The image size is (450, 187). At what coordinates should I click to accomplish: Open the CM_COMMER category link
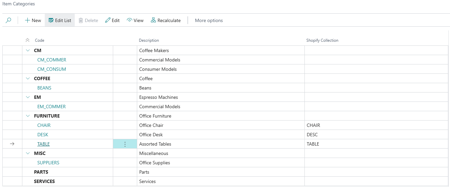click(x=52, y=60)
